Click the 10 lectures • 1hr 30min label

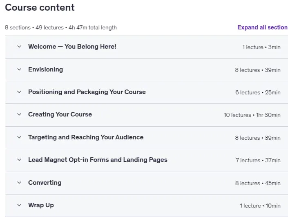point(252,115)
